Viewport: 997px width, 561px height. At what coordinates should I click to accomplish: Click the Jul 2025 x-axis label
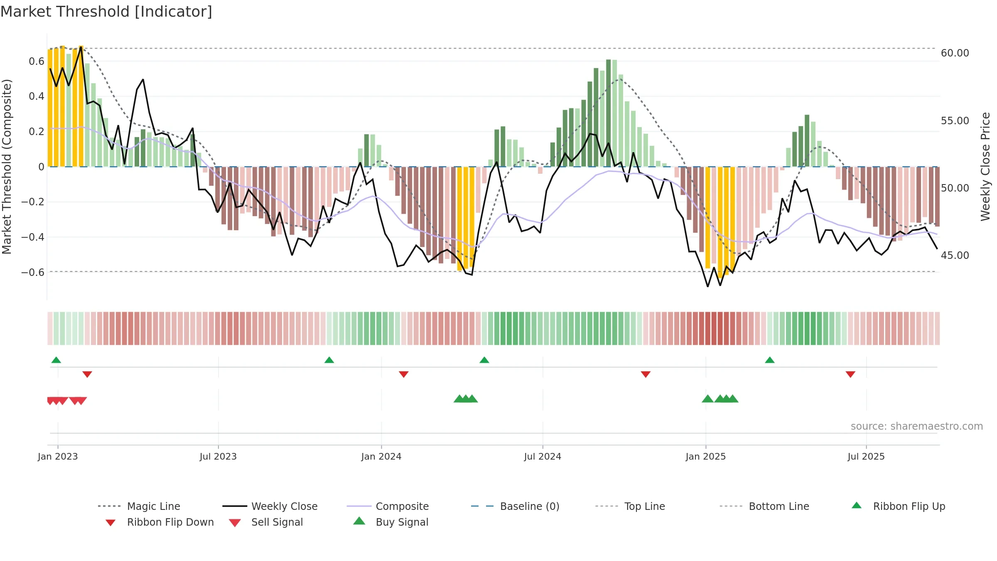point(866,456)
